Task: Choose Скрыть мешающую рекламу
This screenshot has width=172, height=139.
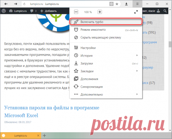Action: click(106, 37)
